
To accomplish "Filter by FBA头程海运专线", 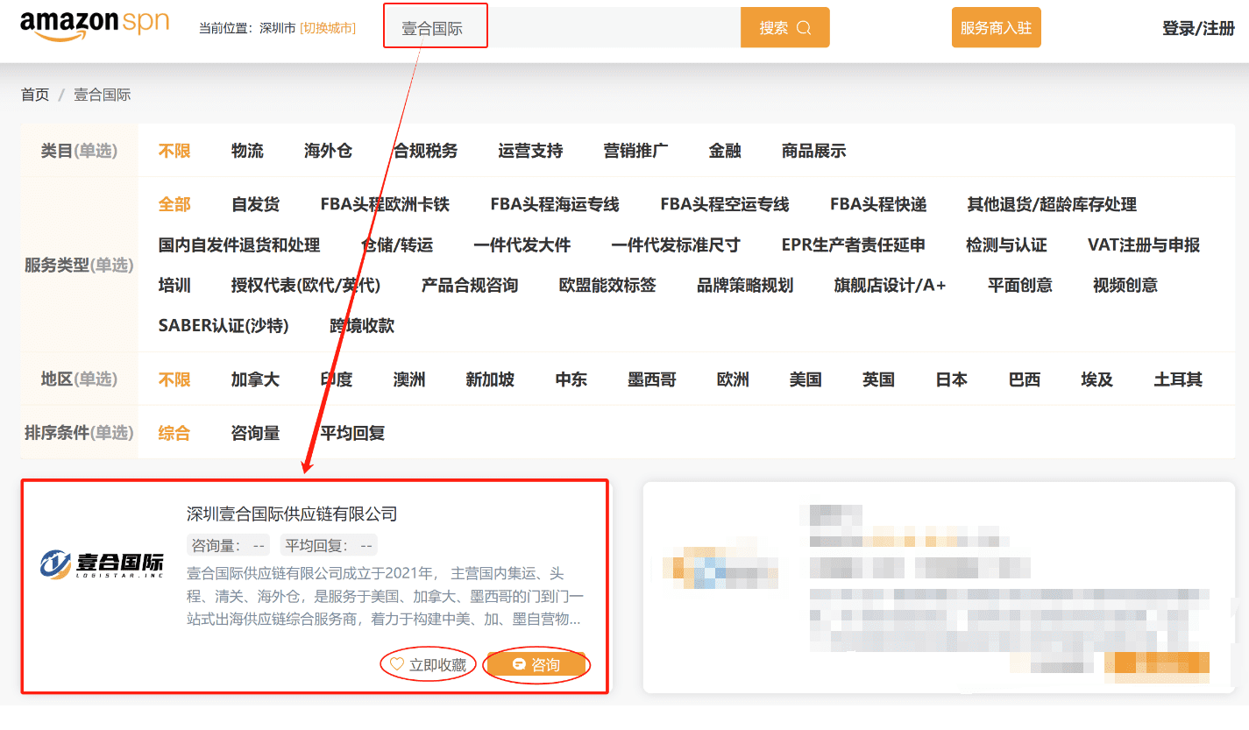I will click(555, 204).
